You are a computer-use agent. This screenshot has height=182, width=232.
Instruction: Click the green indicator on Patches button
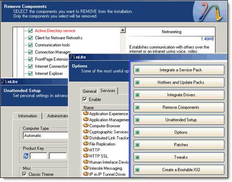click(x=137, y=145)
